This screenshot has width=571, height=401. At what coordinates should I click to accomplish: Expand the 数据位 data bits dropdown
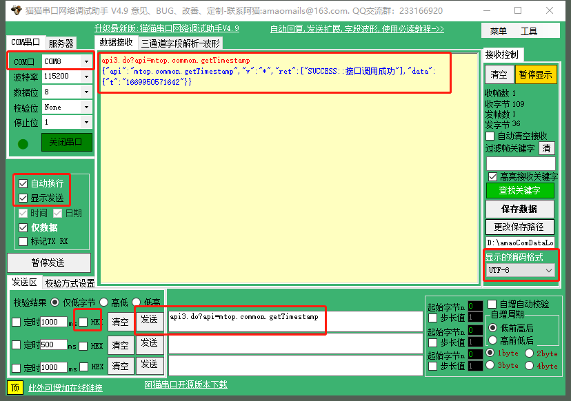86,92
